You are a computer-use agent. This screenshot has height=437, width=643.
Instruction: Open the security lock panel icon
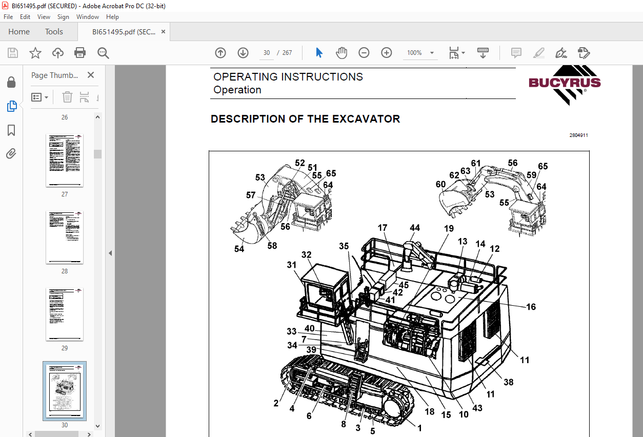[x=11, y=83]
